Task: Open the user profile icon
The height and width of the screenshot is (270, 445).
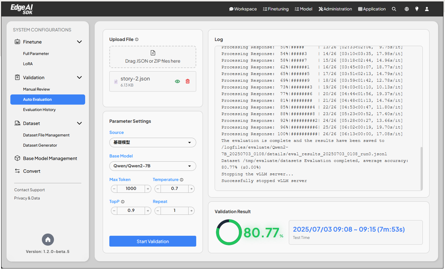Action: point(427,9)
